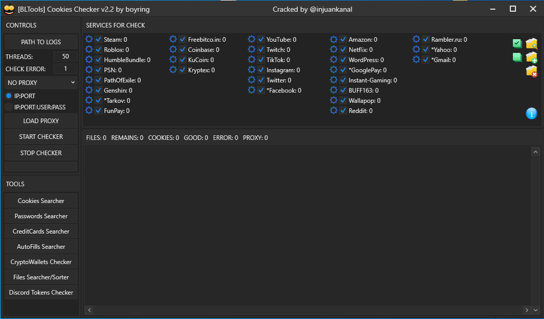Click the right arrow of horizontal scrollbar
This screenshot has width=544, height=319.
527,310
